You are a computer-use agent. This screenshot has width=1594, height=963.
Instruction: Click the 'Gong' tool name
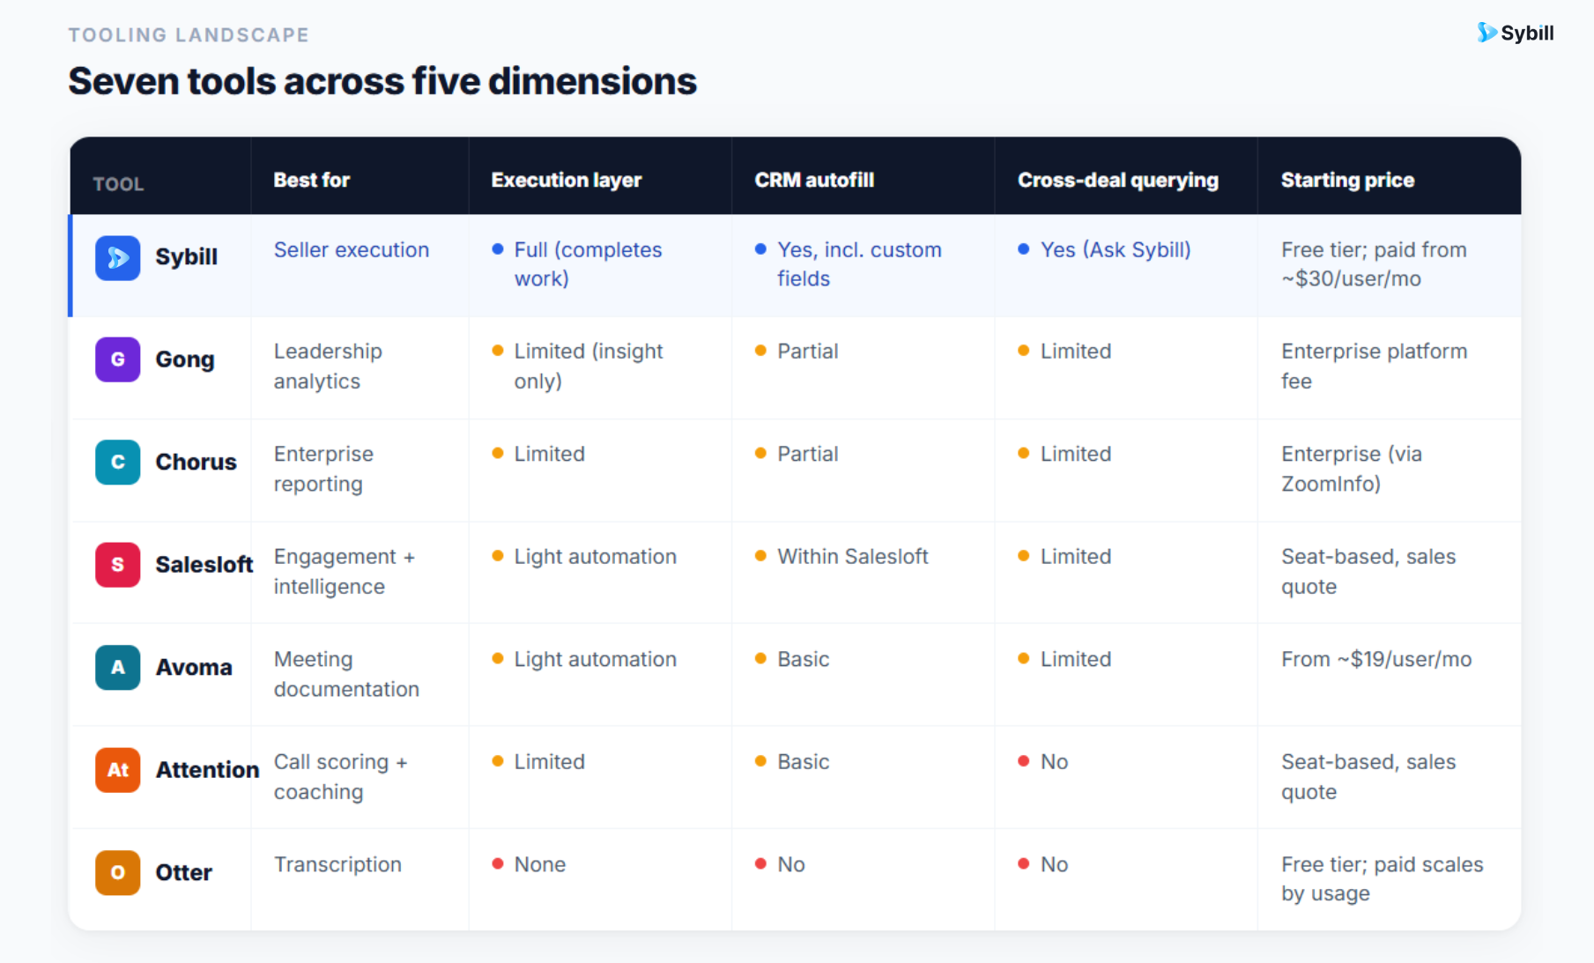[185, 359]
